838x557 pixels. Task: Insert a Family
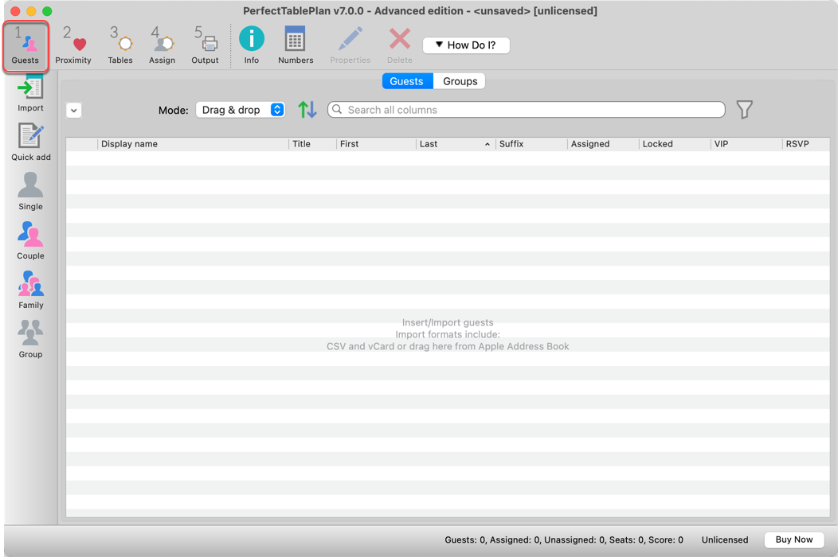point(30,290)
